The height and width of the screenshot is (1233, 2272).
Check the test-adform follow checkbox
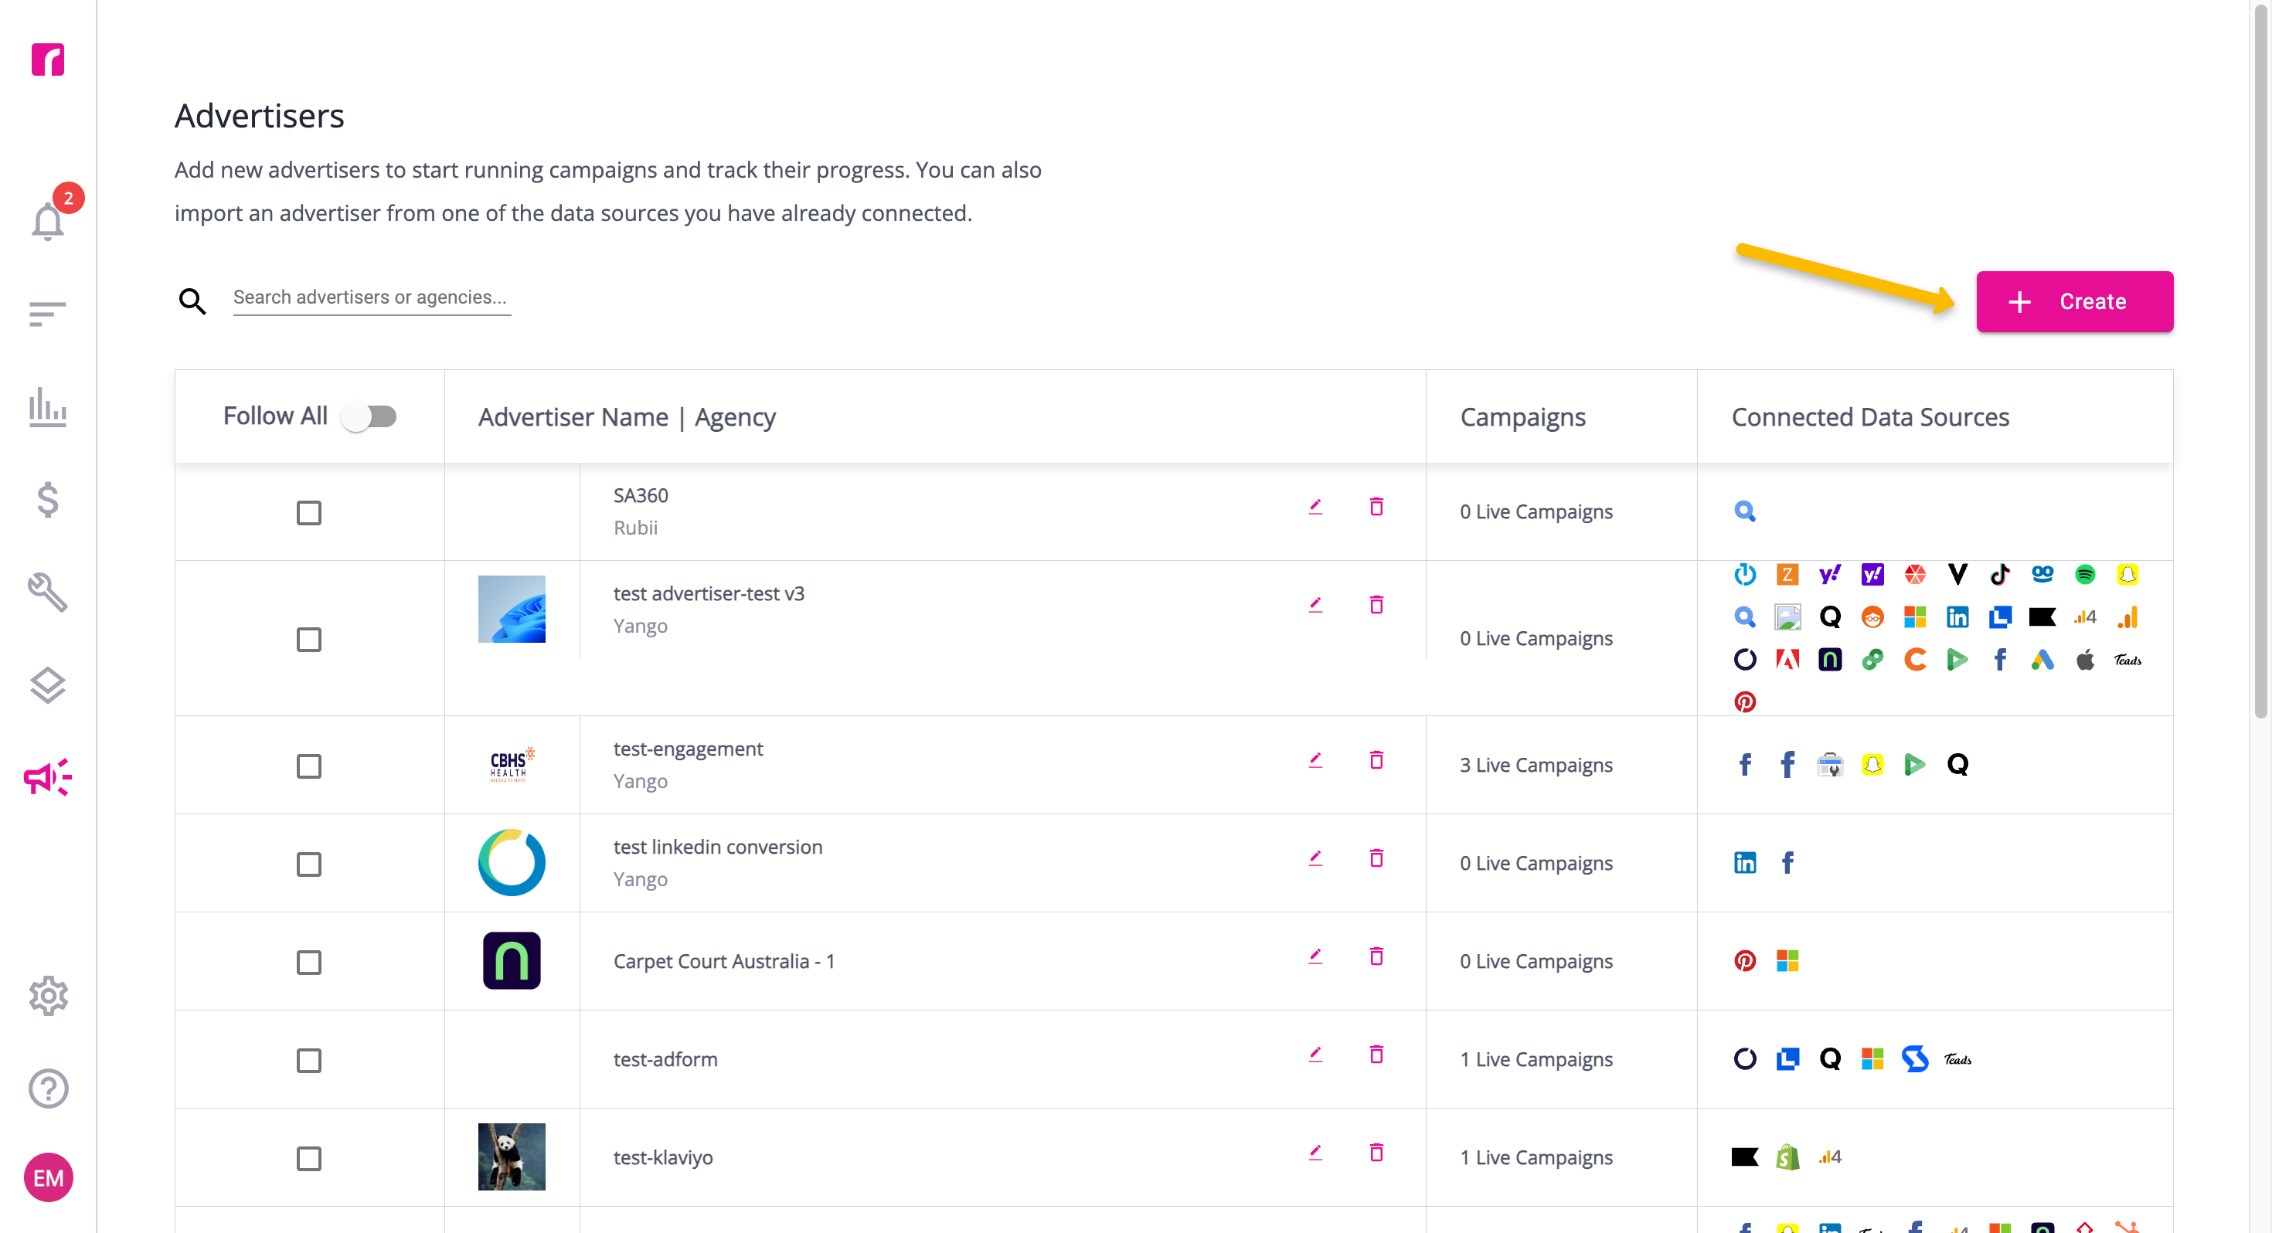(x=308, y=1060)
